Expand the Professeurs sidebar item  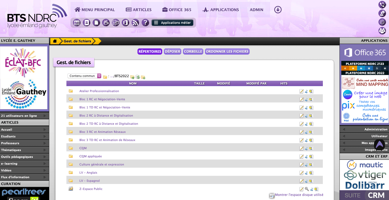coord(24,143)
